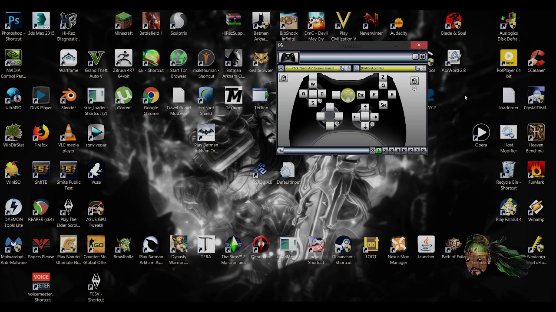Click the W key assignment on the left stick
The height and width of the screenshot is (312, 556).
point(313,84)
